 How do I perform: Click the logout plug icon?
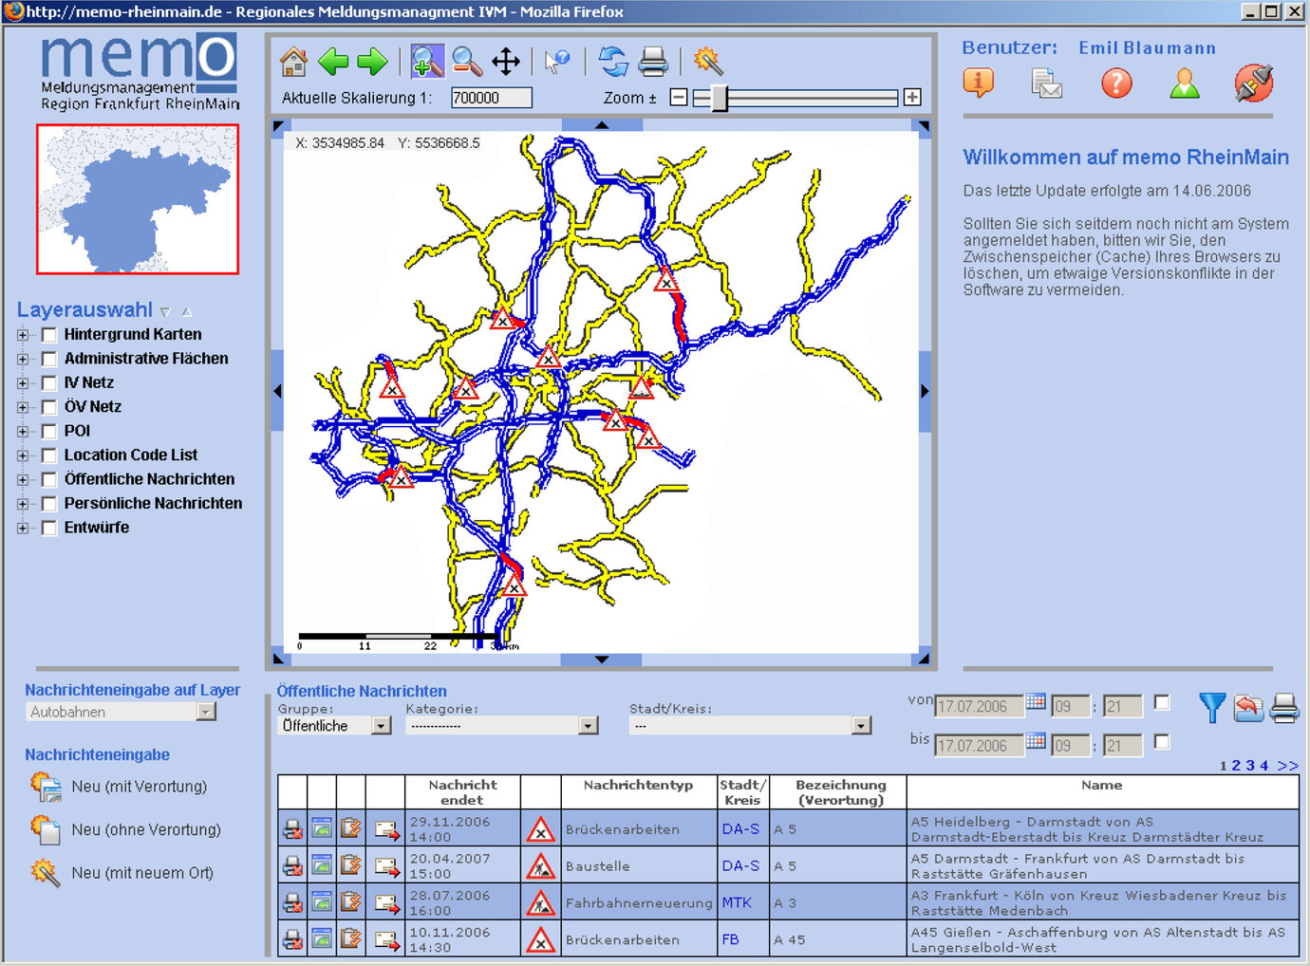1253,84
